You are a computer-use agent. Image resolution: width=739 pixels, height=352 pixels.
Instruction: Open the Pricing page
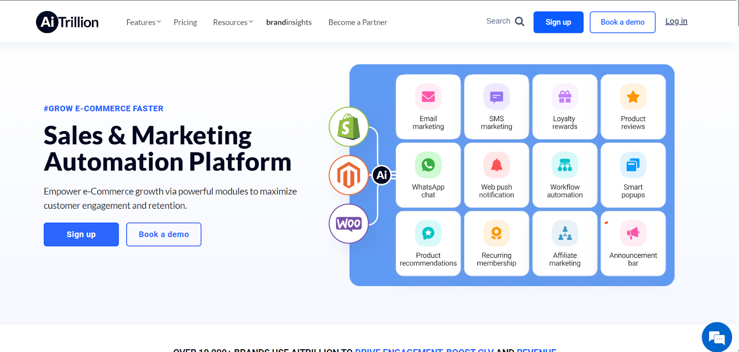[x=185, y=22]
